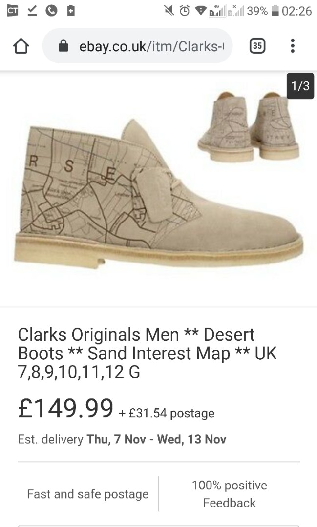
Task: Tap the Chrome home icon
Action: pyautogui.click(x=21, y=46)
